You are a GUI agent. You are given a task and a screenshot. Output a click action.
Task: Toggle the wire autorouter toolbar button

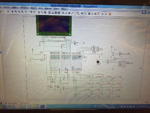[78, 13]
